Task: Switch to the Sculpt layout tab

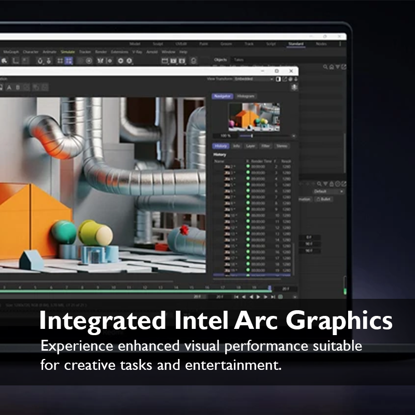Action: [158, 44]
